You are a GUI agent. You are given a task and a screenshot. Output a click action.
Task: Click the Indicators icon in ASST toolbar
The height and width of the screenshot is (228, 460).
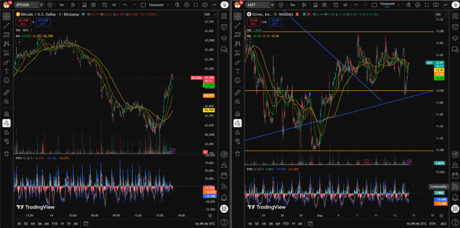pos(315,5)
